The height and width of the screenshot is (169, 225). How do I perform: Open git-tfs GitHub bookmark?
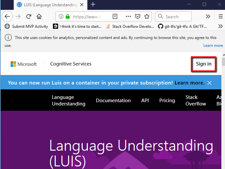click(x=182, y=27)
